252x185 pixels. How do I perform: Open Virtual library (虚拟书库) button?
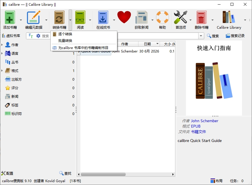[11, 36]
